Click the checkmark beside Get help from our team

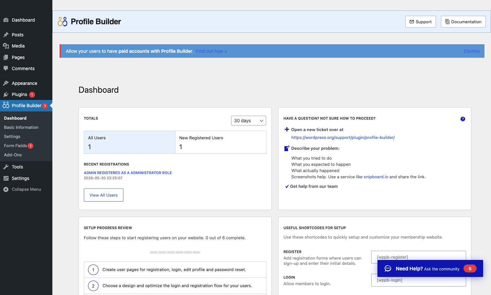(x=287, y=187)
